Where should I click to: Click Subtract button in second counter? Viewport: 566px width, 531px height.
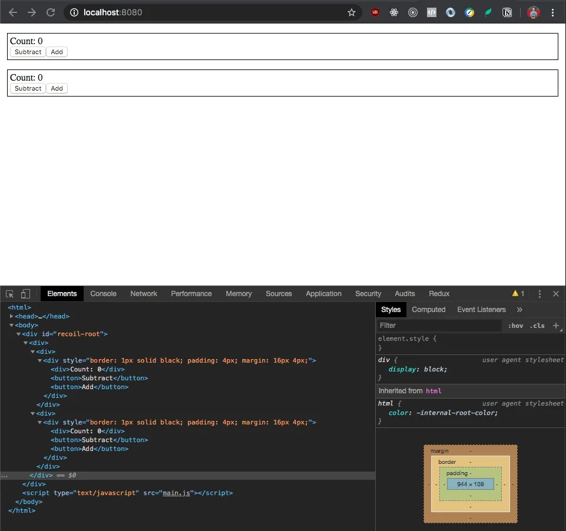28,88
